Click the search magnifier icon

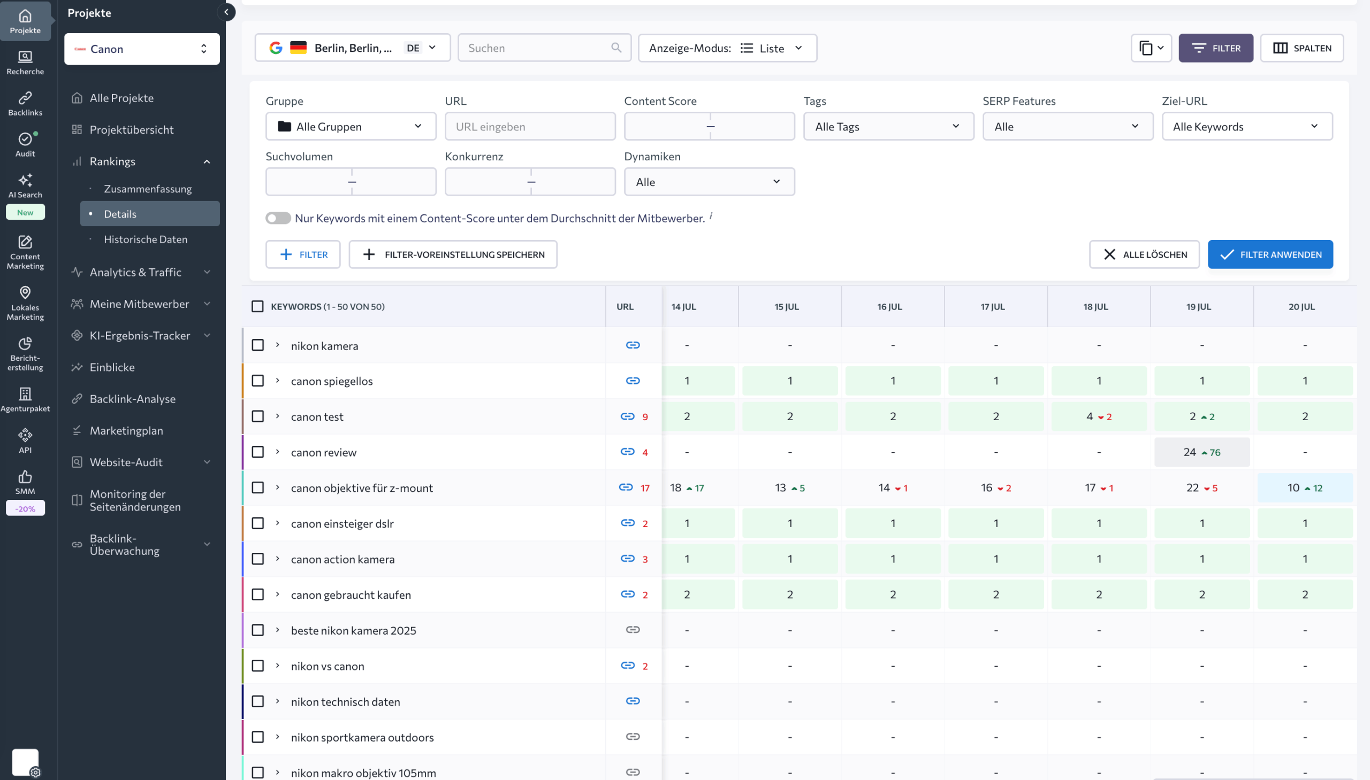point(616,48)
